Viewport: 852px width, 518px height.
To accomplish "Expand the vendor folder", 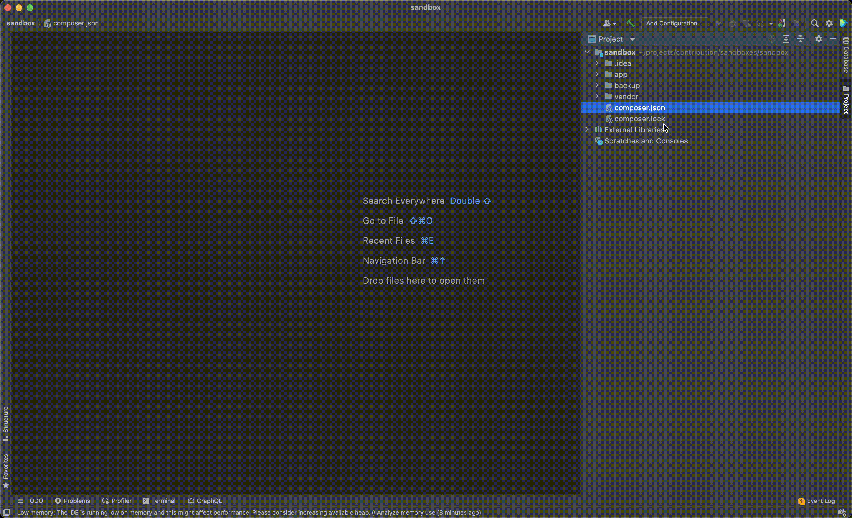I will [597, 96].
